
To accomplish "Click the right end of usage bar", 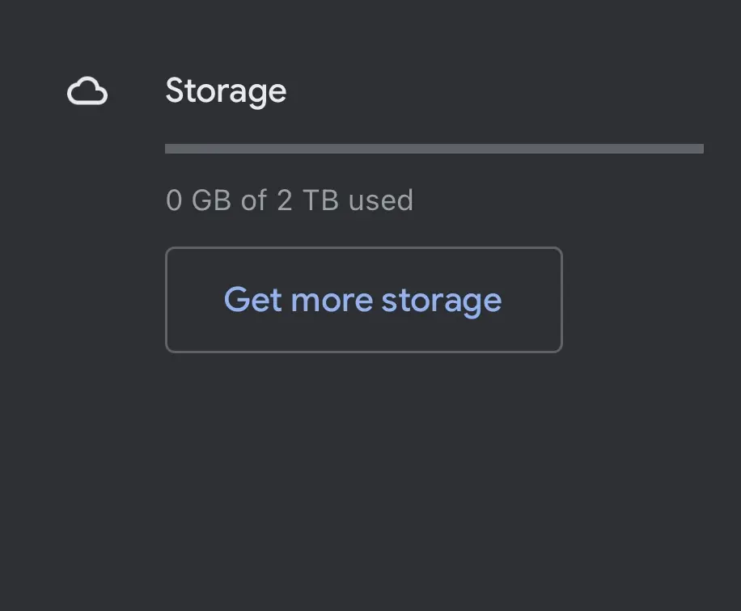I will point(699,149).
